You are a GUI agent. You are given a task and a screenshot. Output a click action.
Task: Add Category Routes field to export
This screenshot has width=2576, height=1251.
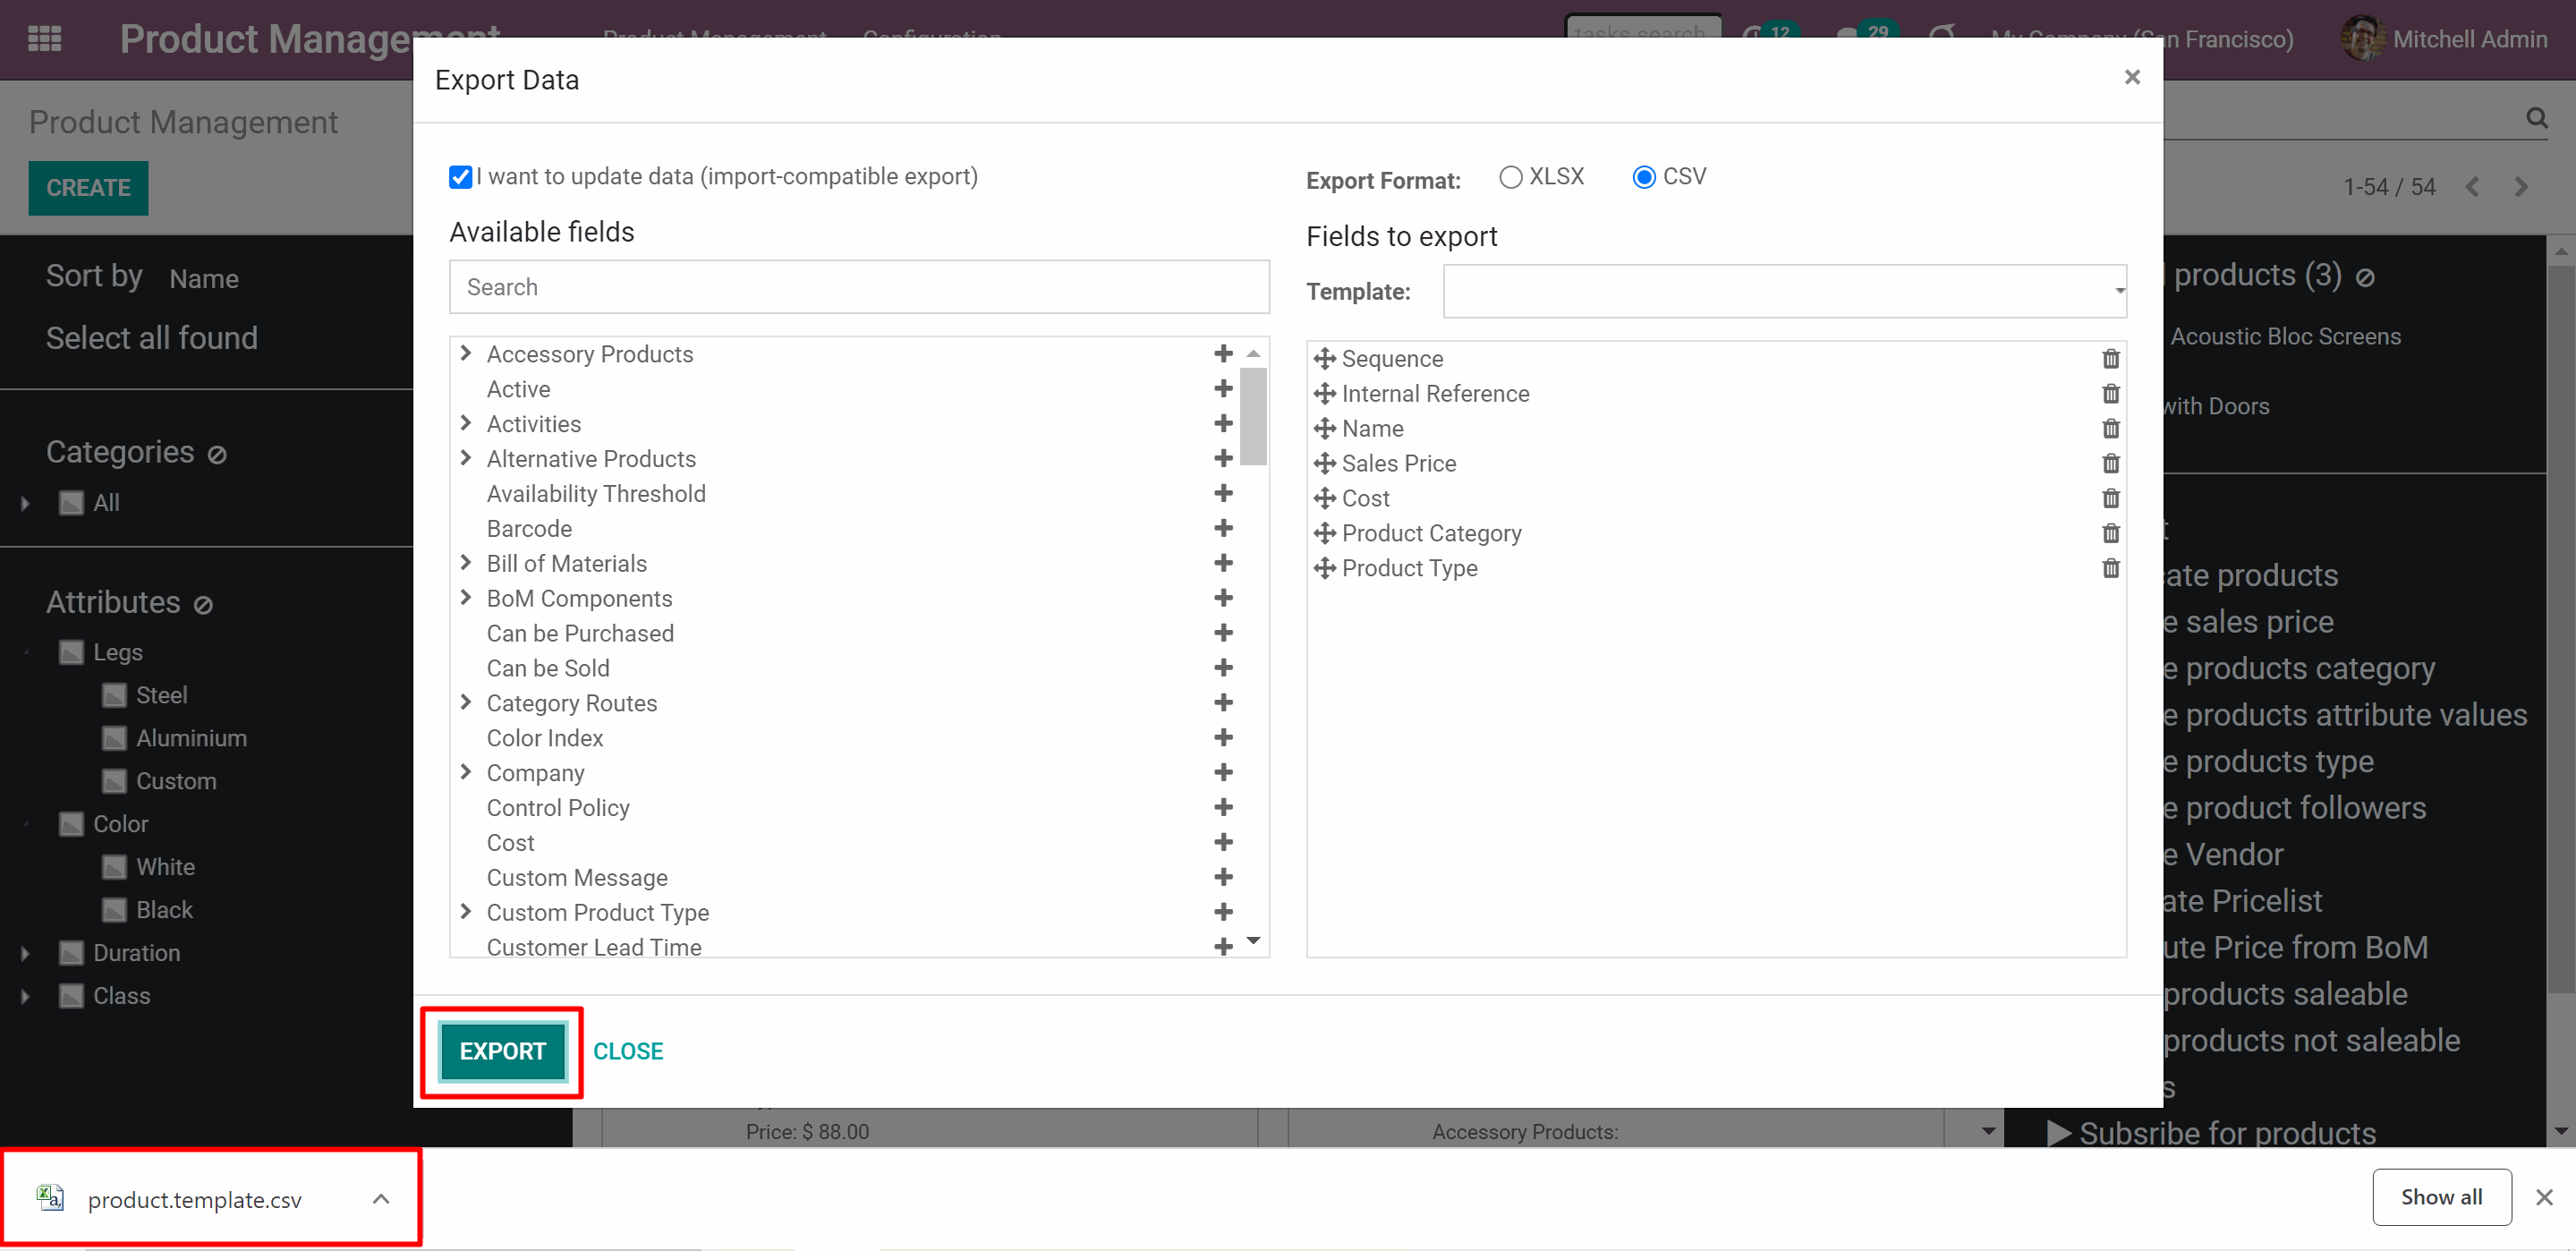[1223, 703]
